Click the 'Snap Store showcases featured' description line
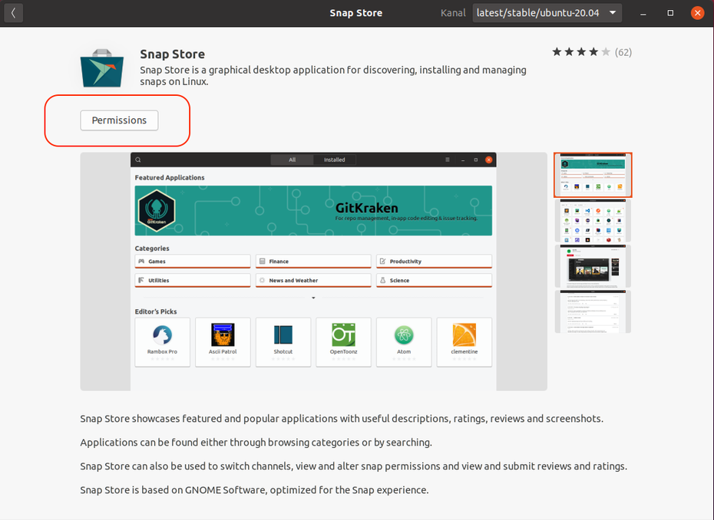This screenshot has width=714, height=520. point(342,419)
